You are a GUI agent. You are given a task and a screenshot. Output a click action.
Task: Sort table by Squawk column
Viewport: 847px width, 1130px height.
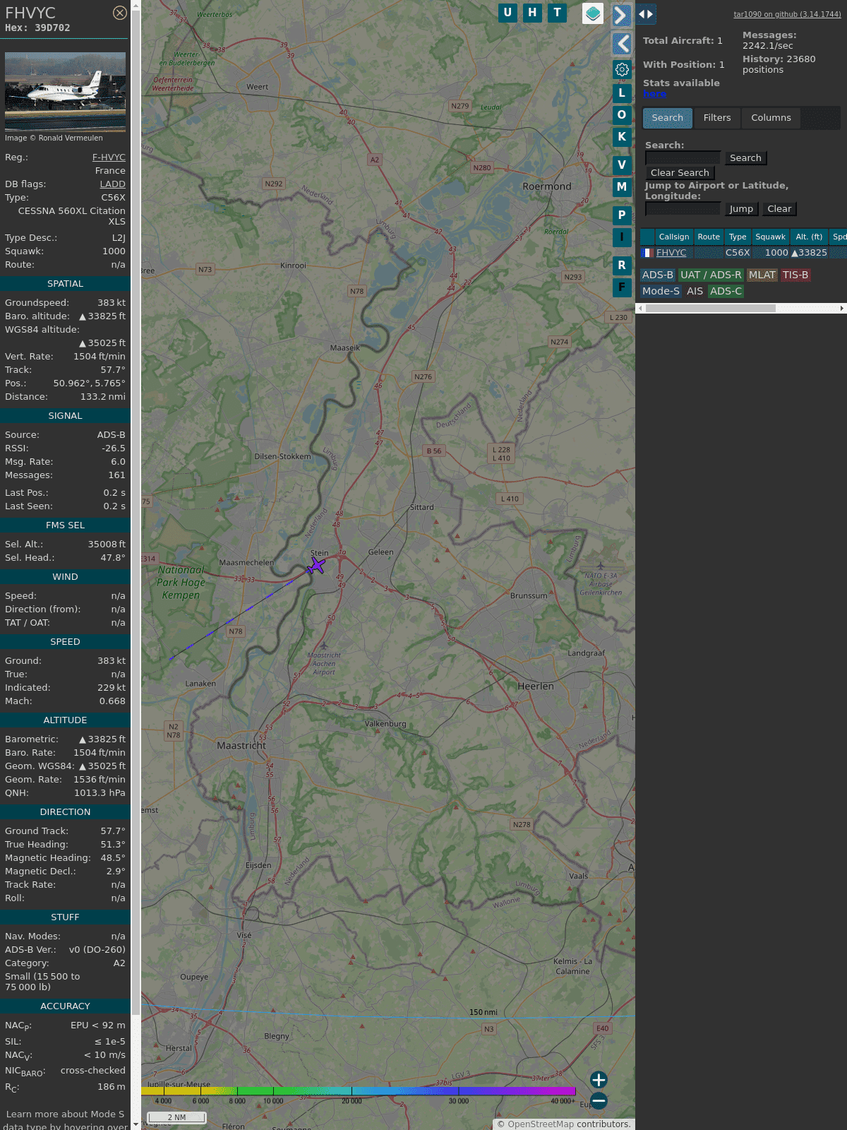click(770, 237)
